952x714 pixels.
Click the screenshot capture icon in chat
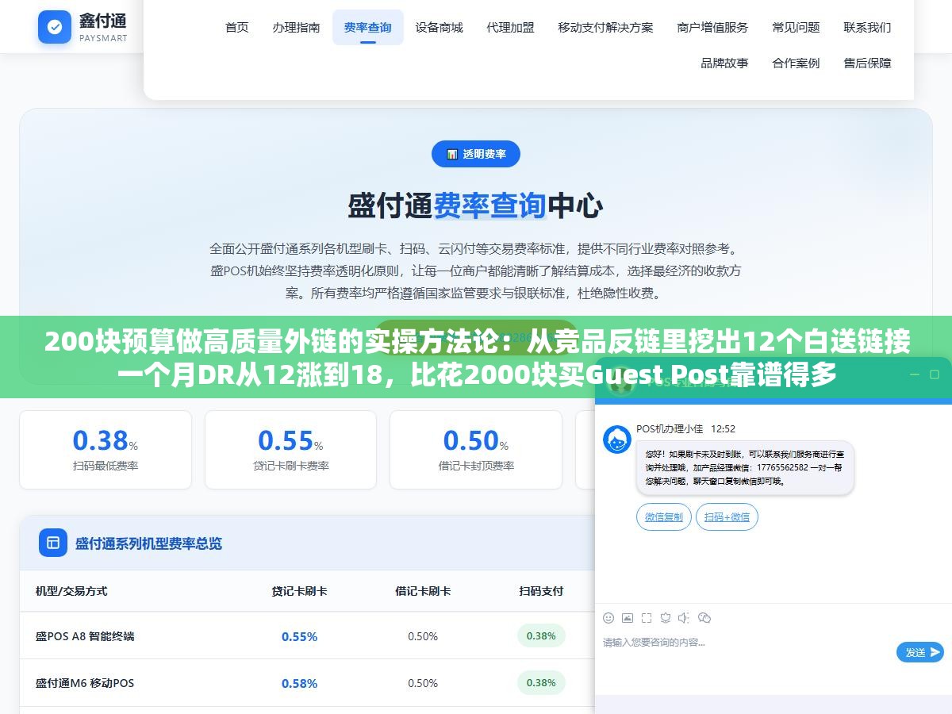(x=647, y=618)
